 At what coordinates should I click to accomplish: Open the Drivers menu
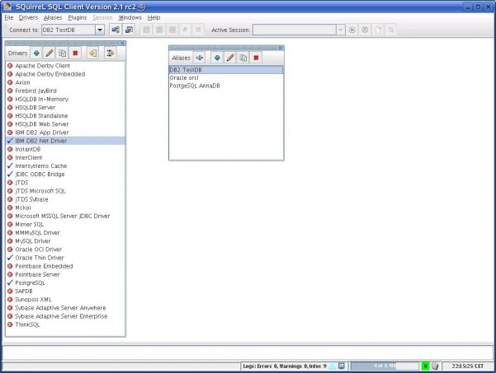(28, 17)
